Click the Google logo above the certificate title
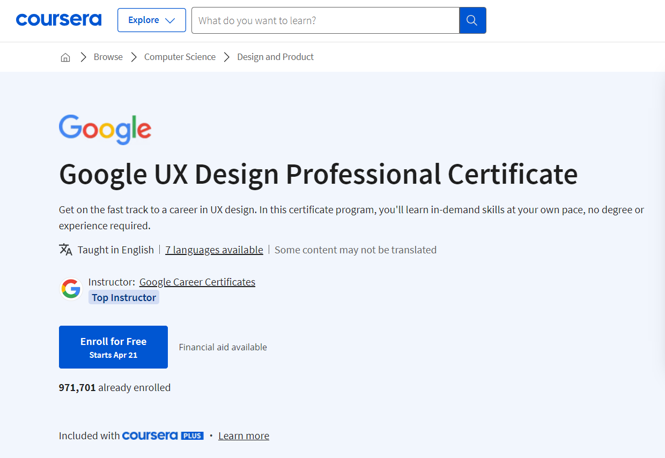The image size is (665, 458). pos(105,129)
